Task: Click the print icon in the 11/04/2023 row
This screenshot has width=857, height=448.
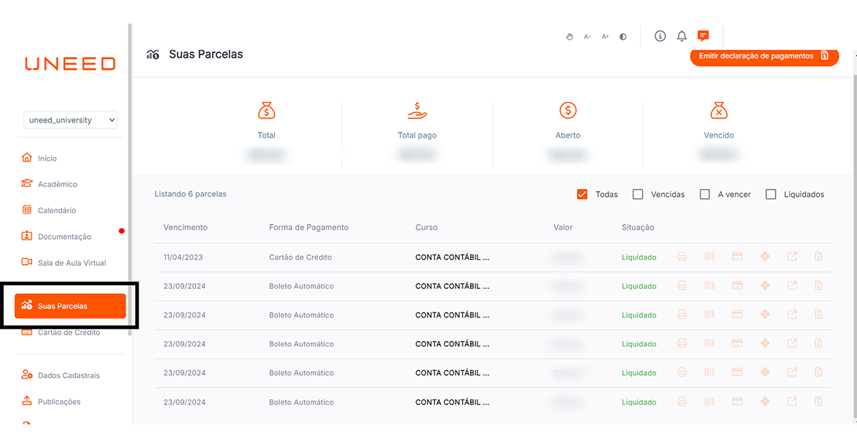Action: coord(682,257)
